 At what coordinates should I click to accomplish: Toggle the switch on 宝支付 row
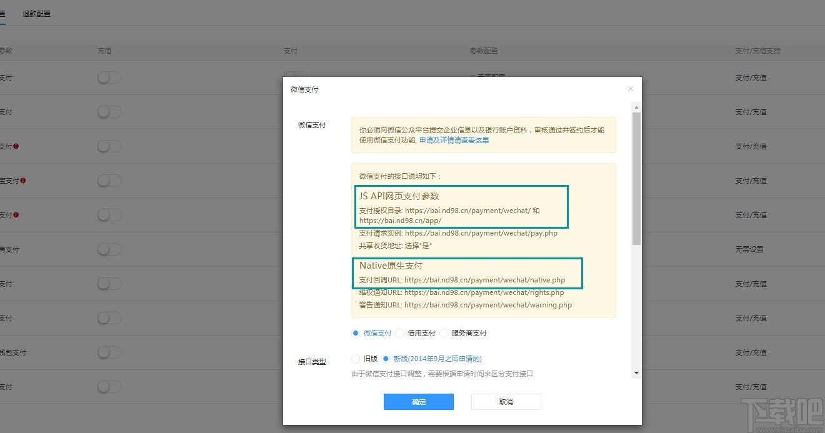(109, 180)
